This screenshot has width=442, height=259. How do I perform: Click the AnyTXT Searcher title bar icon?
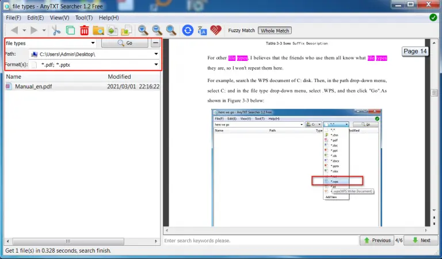[x=7, y=6]
